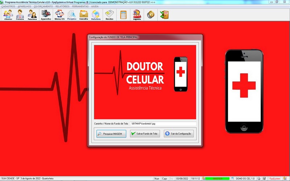Open the Suporte headset icon
Image resolution: width=290 pixels, height=181 pixels.
point(137,14)
